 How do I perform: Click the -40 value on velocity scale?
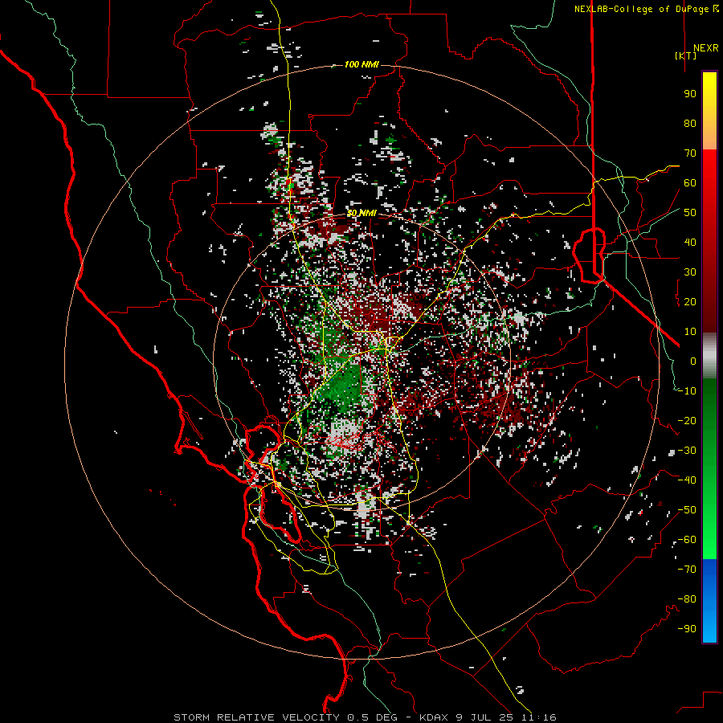pyautogui.click(x=687, y=480)
